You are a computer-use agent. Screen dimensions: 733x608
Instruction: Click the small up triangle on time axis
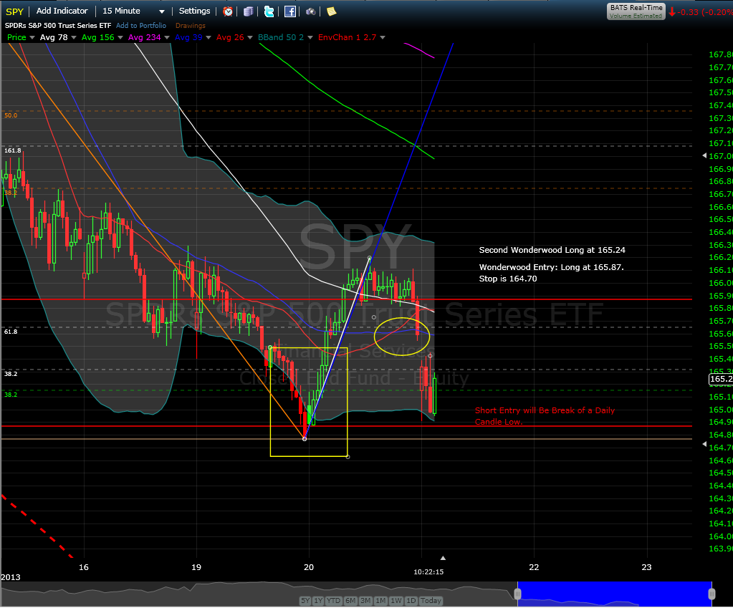(x=443, y=558)
